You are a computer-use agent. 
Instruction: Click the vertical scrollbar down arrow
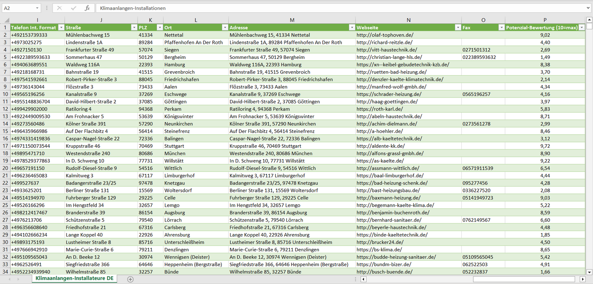tap(589, 271)
